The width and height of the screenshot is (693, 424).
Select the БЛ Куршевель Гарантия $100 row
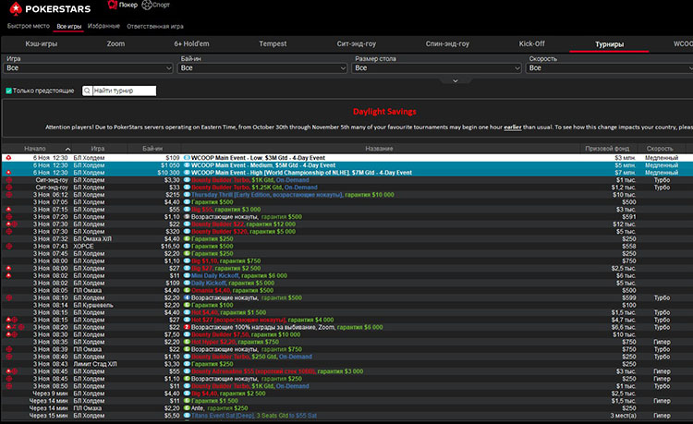click(x=347, y=305)
